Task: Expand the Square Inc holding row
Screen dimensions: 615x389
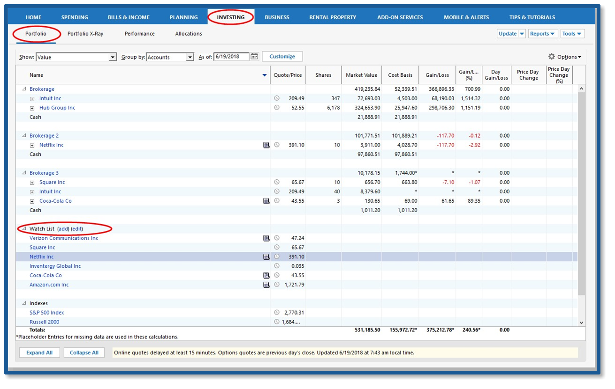Action: click(32, 183)
